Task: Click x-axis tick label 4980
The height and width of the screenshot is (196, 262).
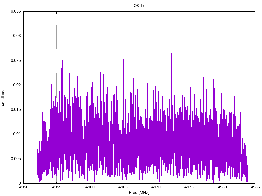Action: click(x=222, y=187)
